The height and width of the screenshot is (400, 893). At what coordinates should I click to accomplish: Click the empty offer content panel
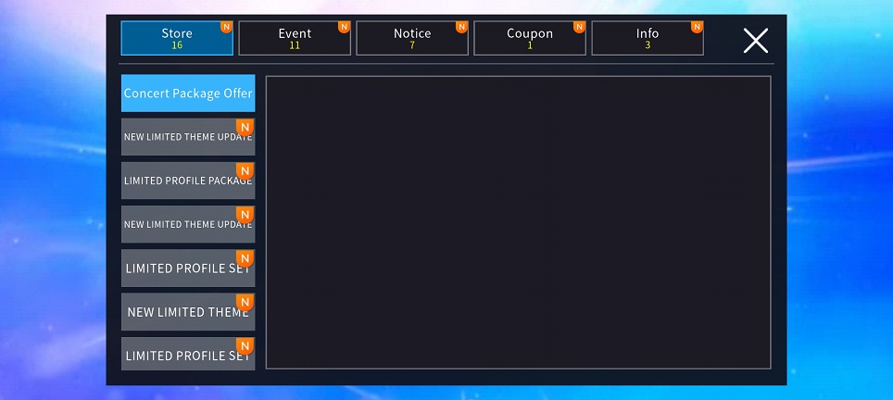(x=518, y=222)
